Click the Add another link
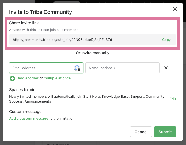The image size is (186, 145). [x=28, y=78]
